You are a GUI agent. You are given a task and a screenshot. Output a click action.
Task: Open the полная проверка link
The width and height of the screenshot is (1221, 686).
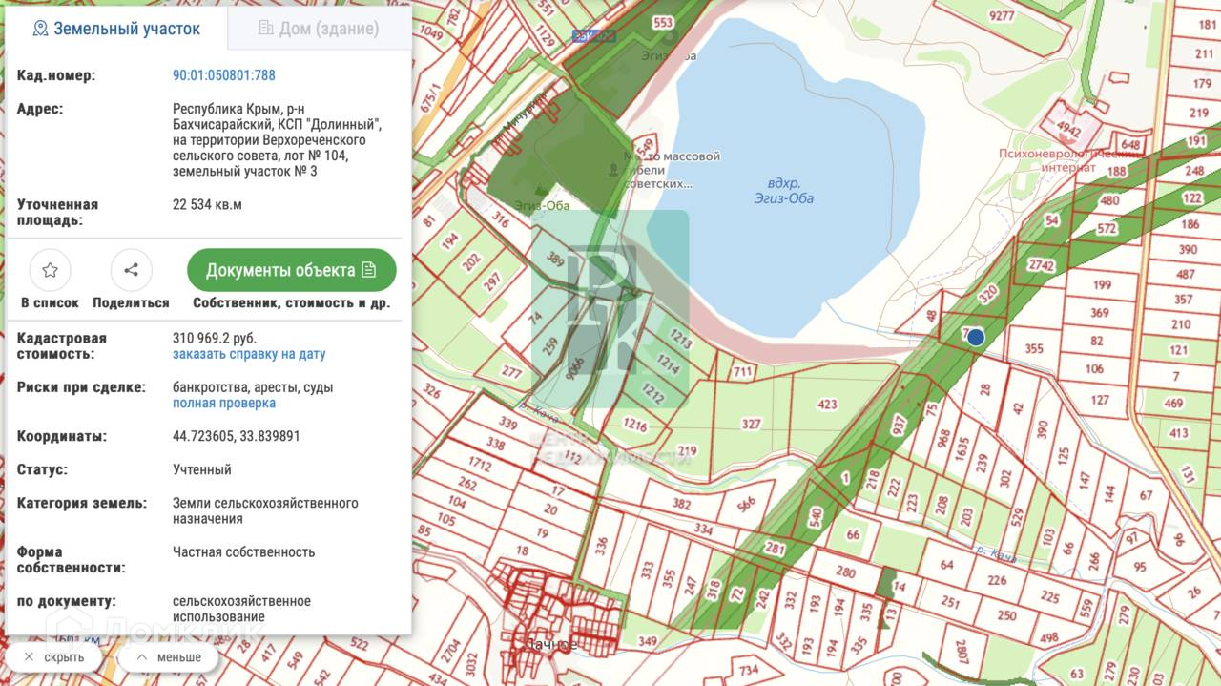[x=224, y=403]
